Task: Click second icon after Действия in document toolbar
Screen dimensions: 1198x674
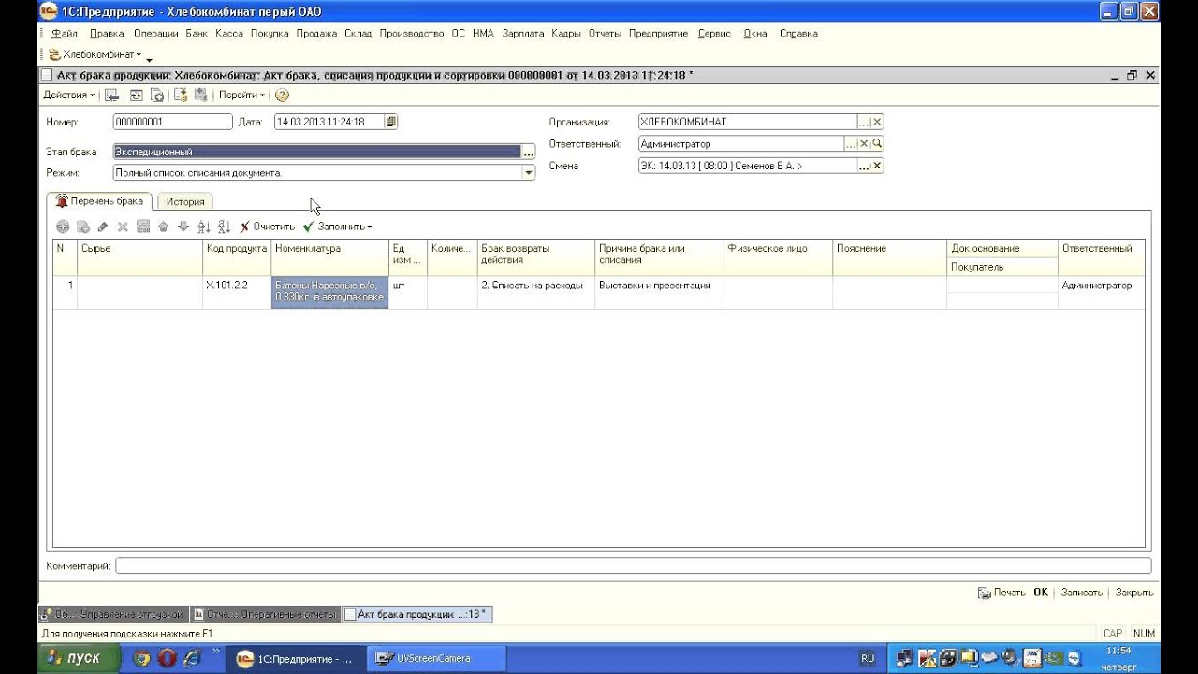Action: (136, 95)
